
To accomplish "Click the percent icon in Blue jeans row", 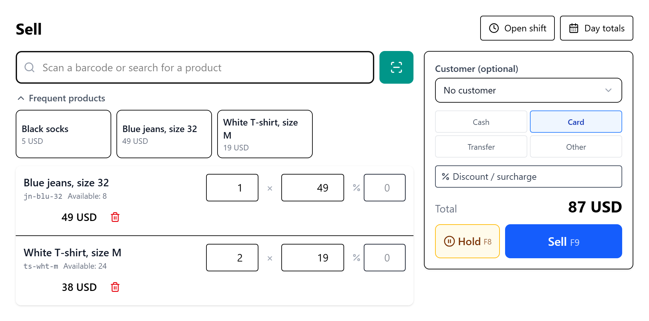I will 357,188.
